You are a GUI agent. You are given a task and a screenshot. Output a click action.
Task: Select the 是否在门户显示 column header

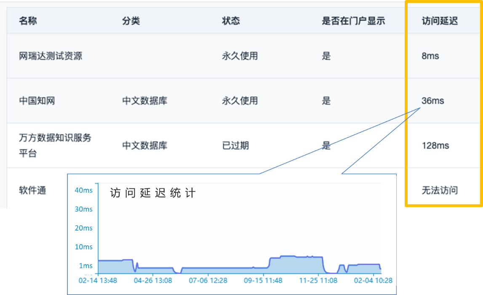pos(353,21)
